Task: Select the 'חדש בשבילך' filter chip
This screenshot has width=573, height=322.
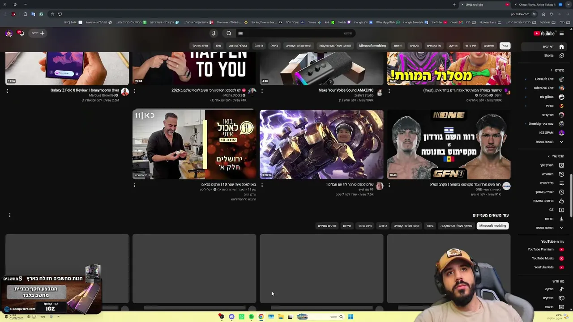Action: coord(200,46)
